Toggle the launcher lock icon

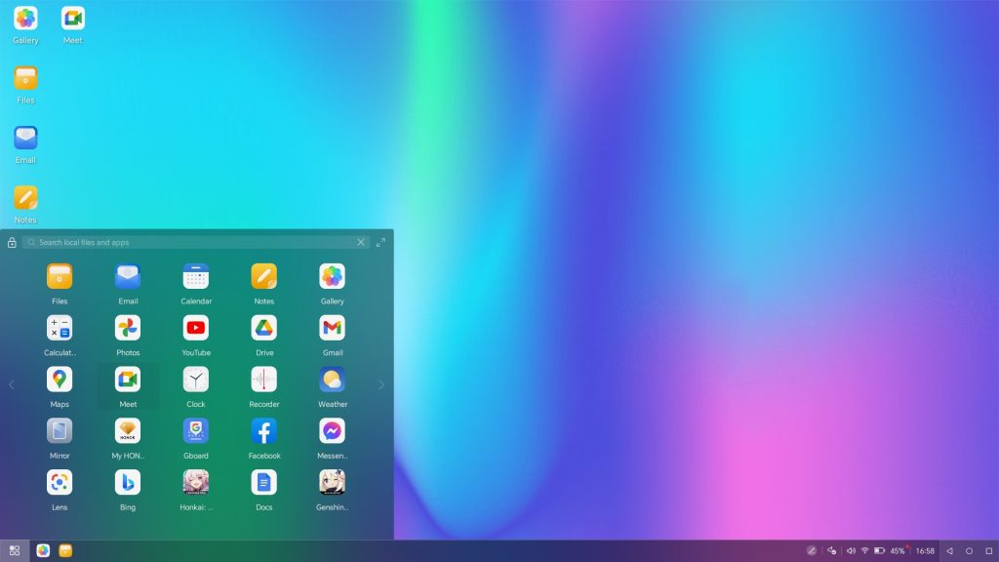click(x=12, y=243)
